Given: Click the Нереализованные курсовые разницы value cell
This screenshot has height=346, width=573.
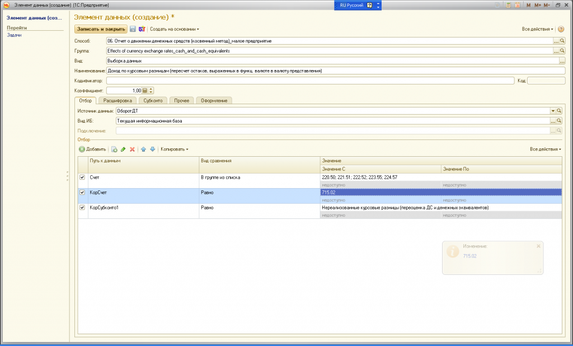Looking at the screenshot, I should tap(441, 208).
